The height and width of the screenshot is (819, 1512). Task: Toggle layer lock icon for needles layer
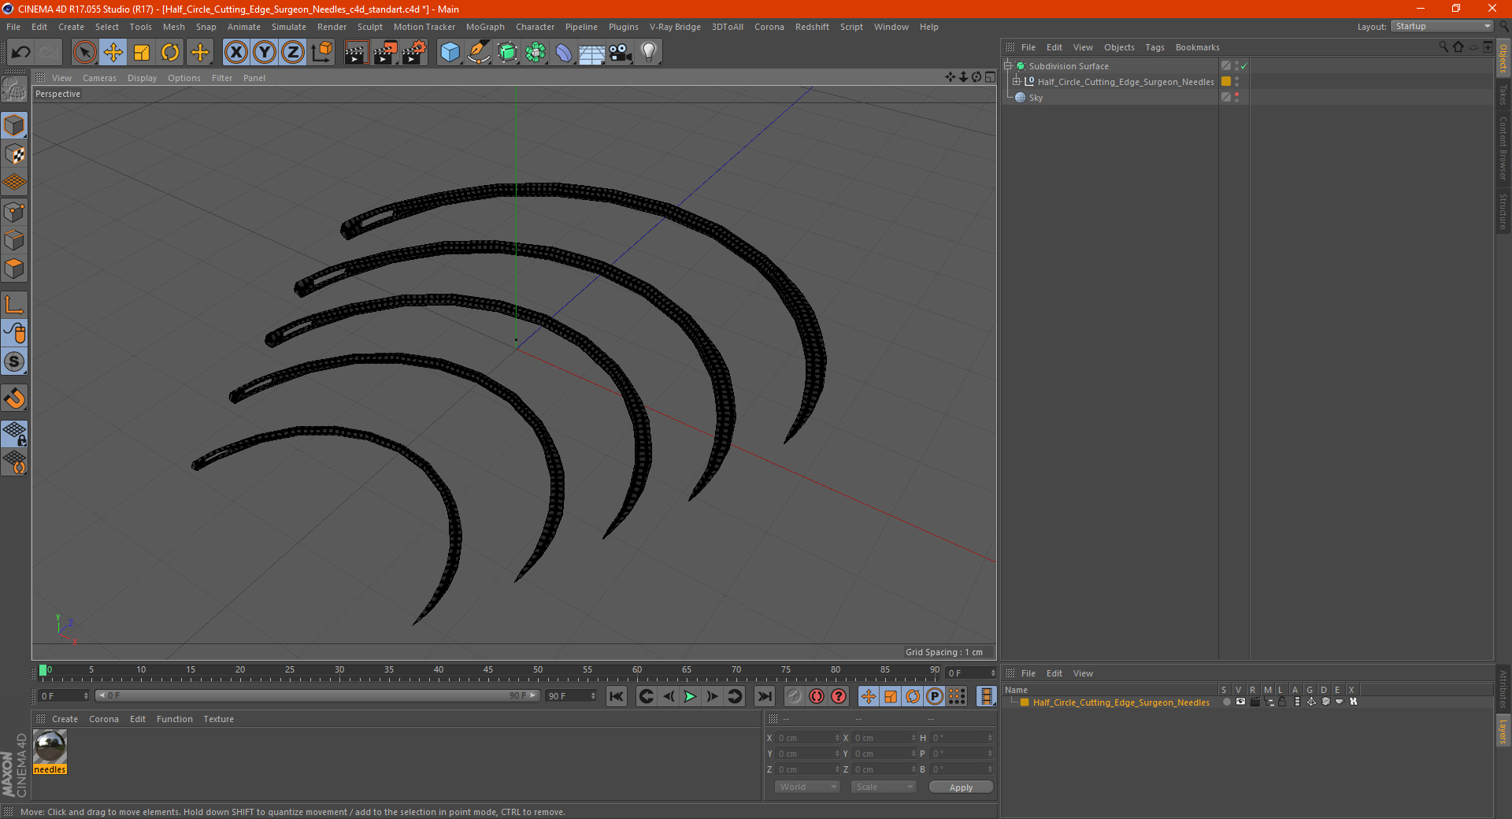tap(1282, 702)
